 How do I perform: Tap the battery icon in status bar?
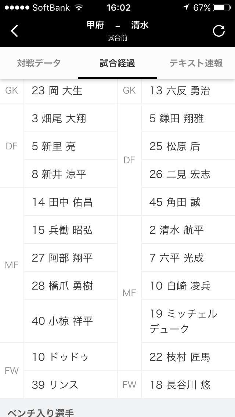[222, 8]
